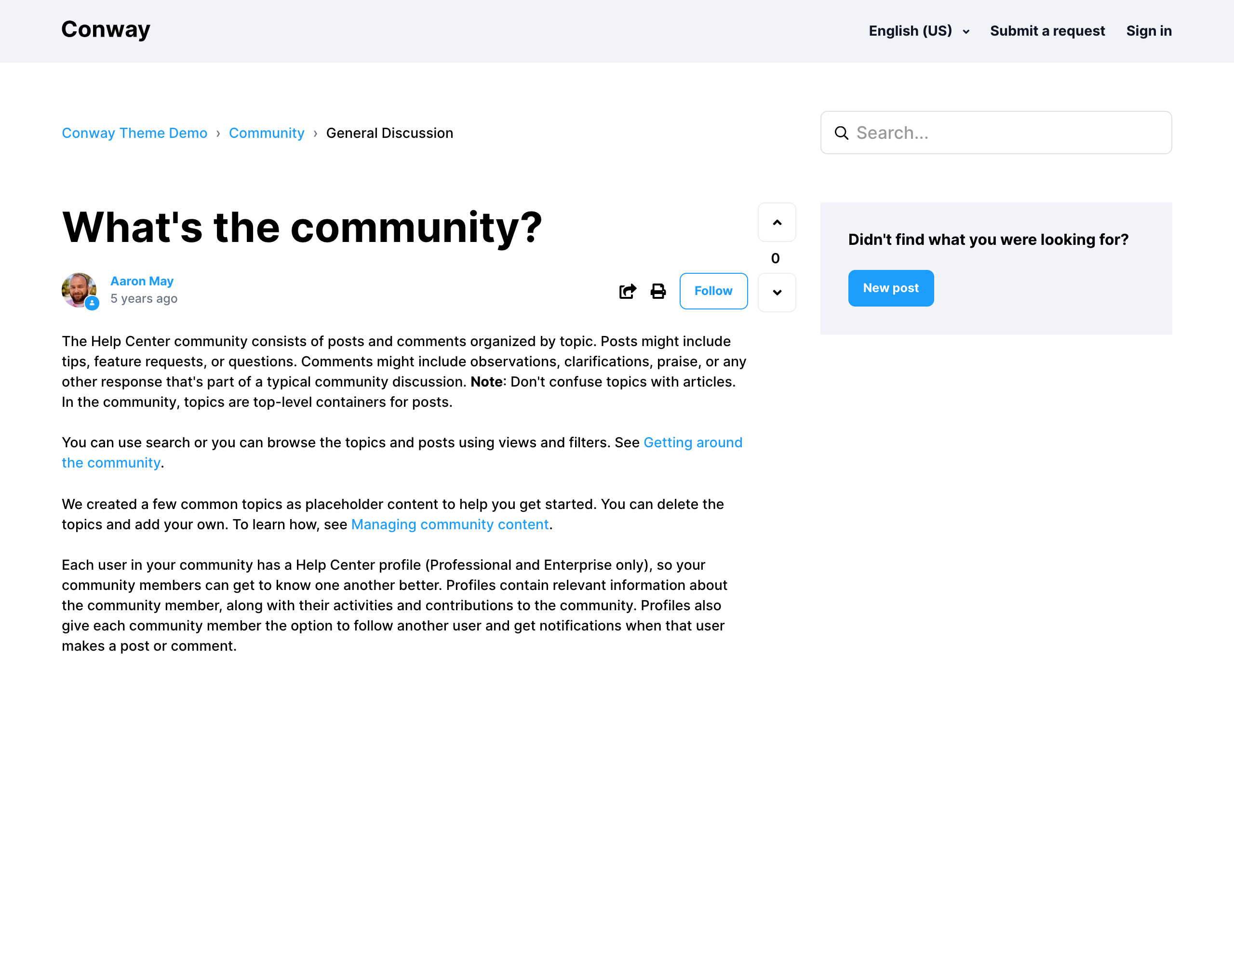Viewport: 1234px width, 964px height.
Task: Click the Conway logo
Action: coord(106,29)
